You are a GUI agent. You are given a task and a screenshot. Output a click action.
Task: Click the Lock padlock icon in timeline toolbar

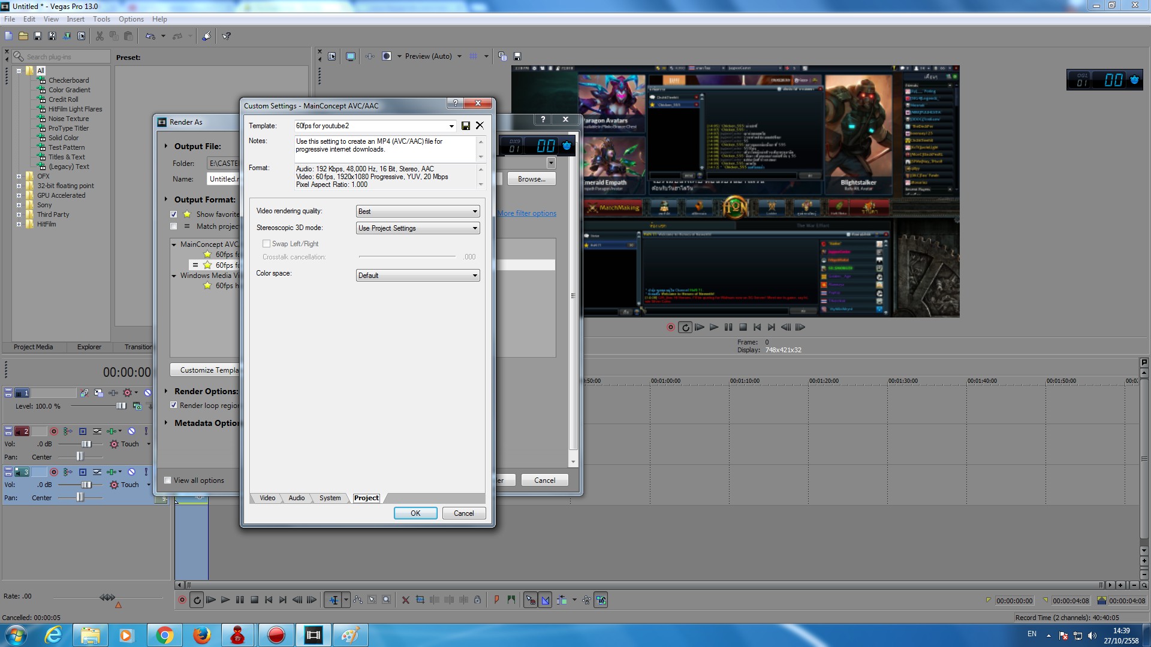[x=477, y=600]
